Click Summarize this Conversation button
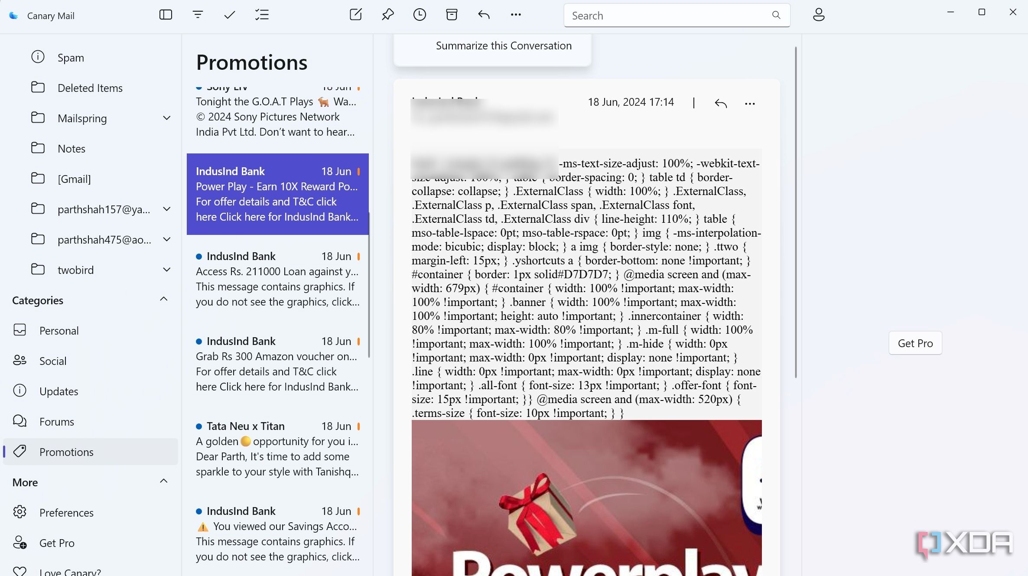The width and height of the screenshot is (1028, 576). tap(503, 46)
